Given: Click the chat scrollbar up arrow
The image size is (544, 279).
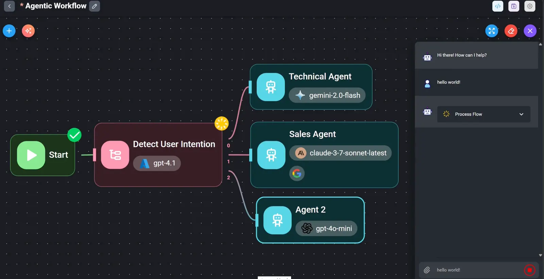Looking at the screenshot, I should [541, 44].
